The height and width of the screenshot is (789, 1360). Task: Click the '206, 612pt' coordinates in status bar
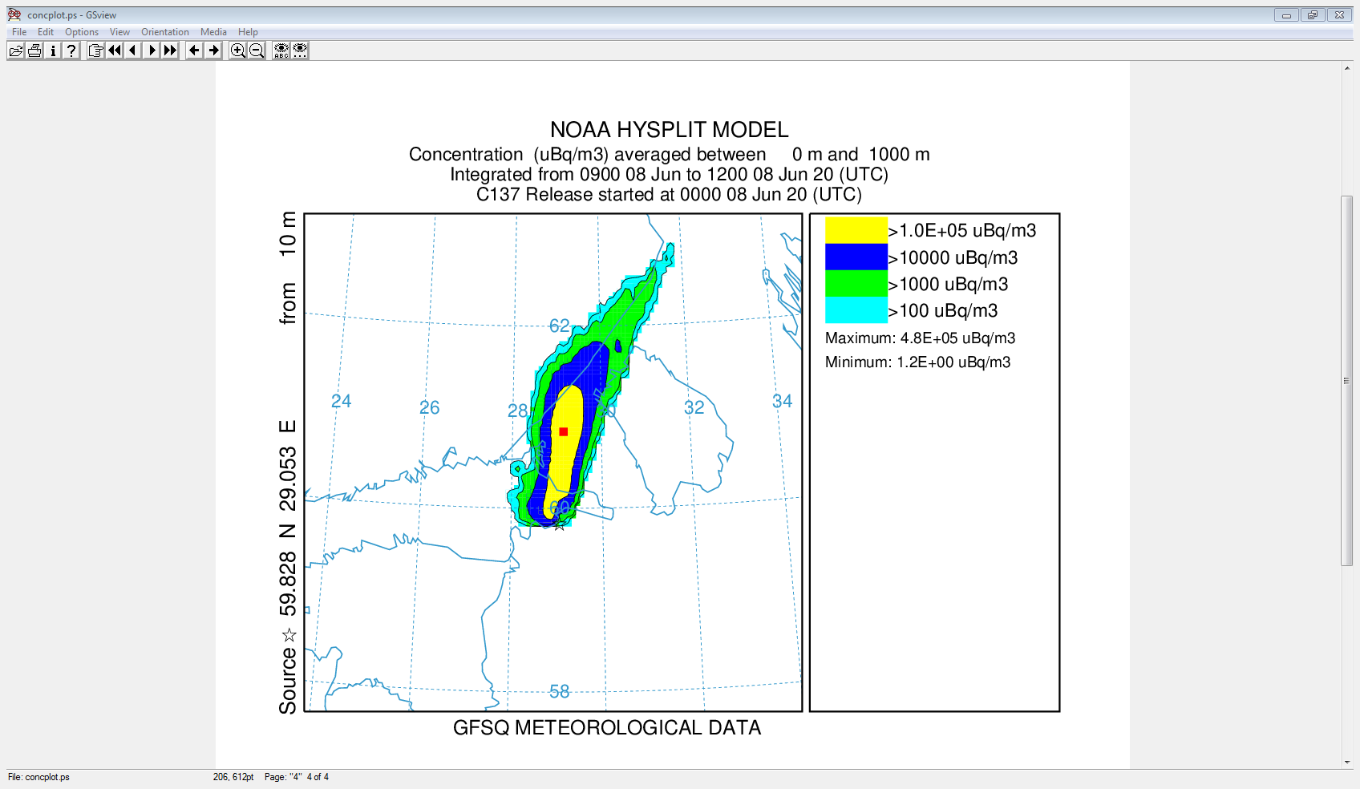coord(233,777)
